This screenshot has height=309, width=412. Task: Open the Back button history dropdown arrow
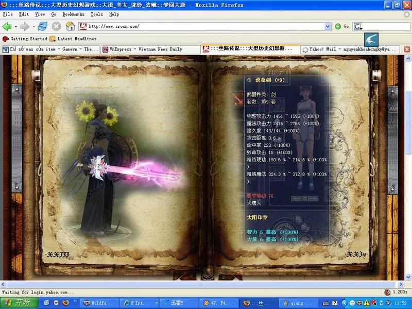[x=15, y=27]
